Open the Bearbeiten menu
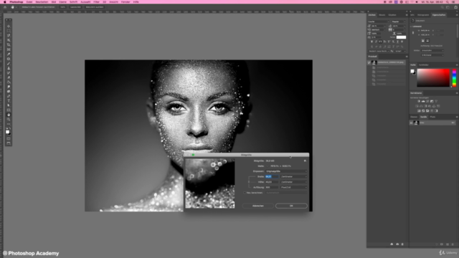Viewport: 459px width, 258px height. point(42,1)
